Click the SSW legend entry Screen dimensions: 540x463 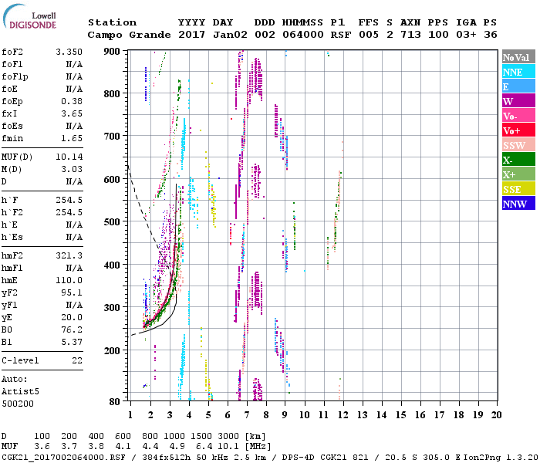point(518,145)
